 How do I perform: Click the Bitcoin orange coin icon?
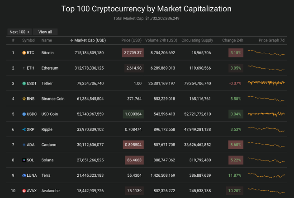tap(24, 53)
